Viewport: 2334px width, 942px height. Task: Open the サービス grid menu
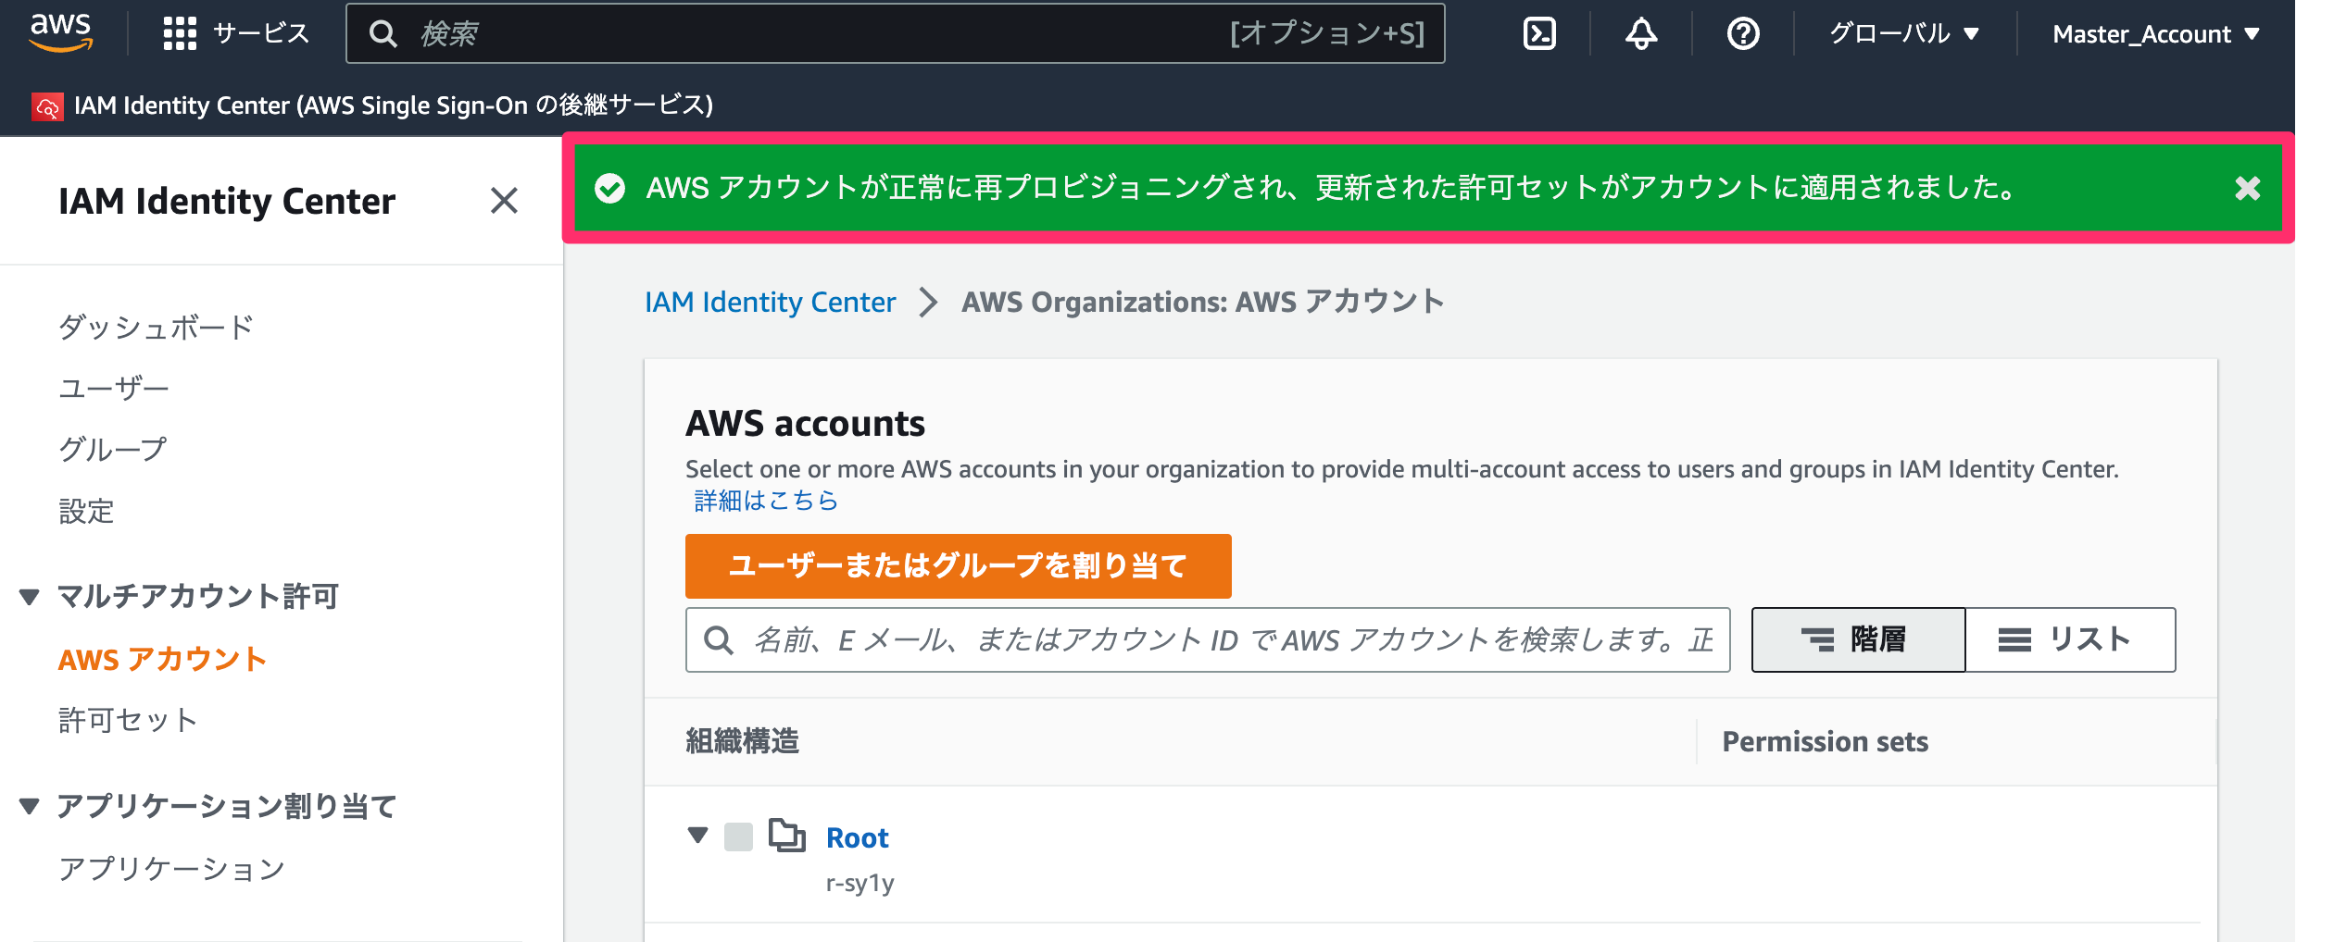(235, 33)
